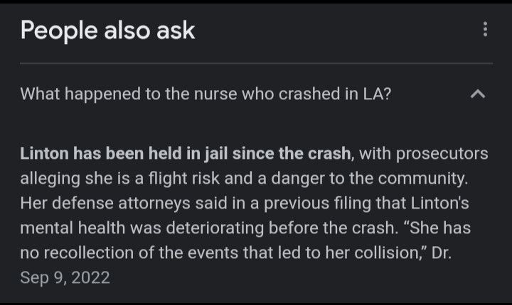This screenshot has width=512, height=305.
Task: Click the divider line under "People also ask"
Action: point(256,64)
